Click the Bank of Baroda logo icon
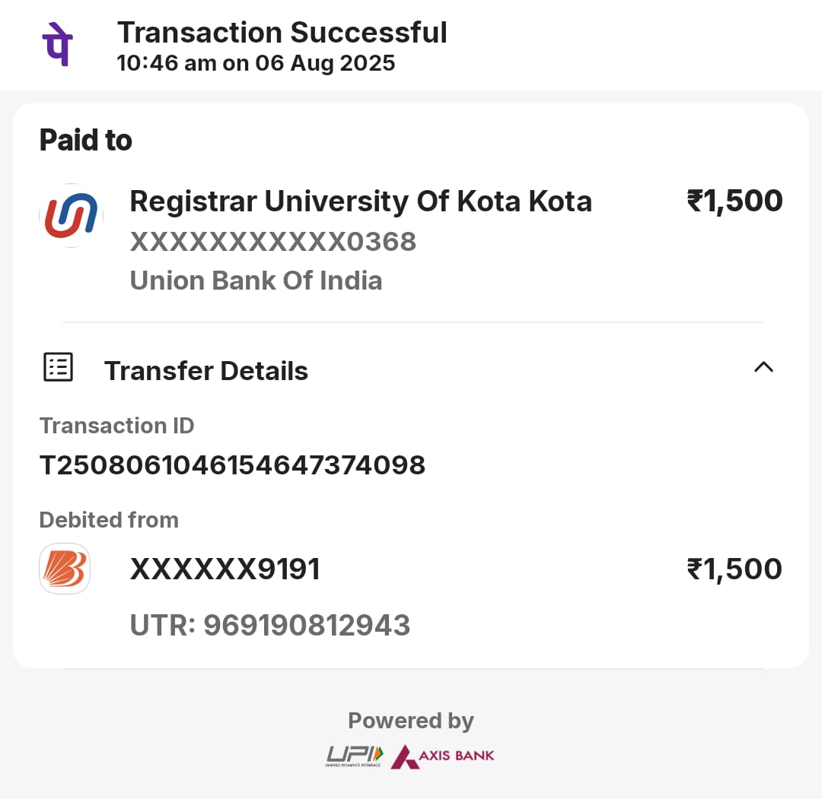 tap(65, 569)
